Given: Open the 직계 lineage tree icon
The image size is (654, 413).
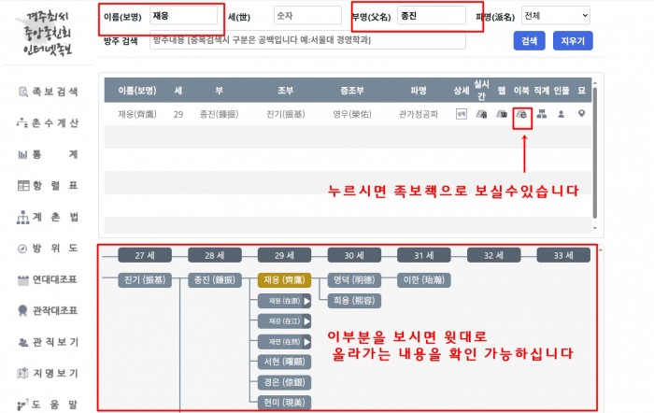Looking at the screenshot, I should coord(541,114).
